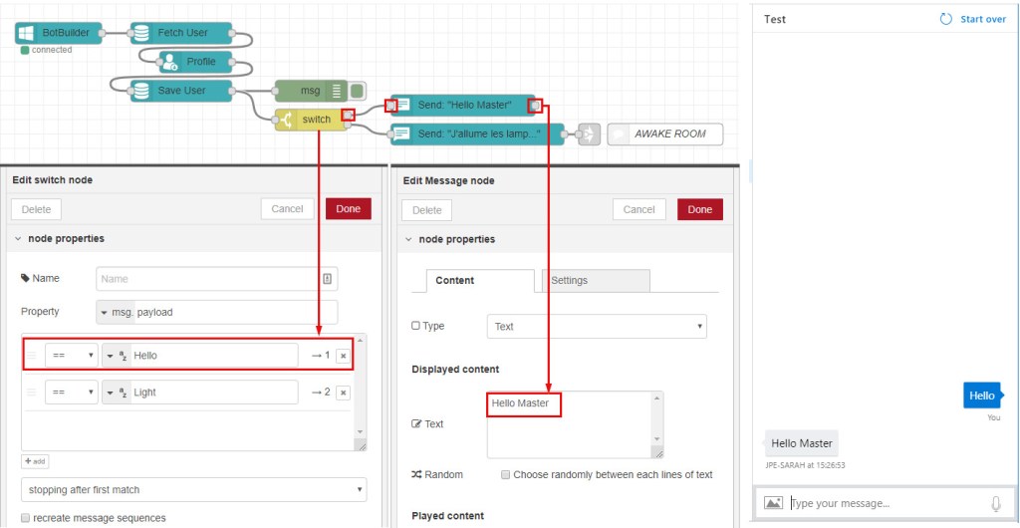Click the scrollbar in the Text content box
The width and height of the screenshot is (1020, 528).
[x=654, y=423]
